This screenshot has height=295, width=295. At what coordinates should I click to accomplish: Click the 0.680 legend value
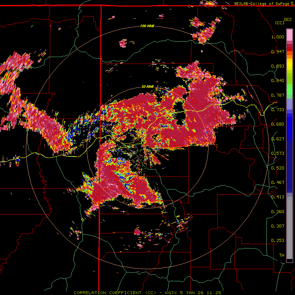pos(278,124)
